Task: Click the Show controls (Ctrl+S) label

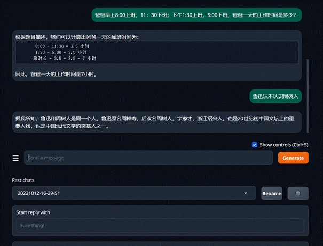Action: [x=284, y=145]
